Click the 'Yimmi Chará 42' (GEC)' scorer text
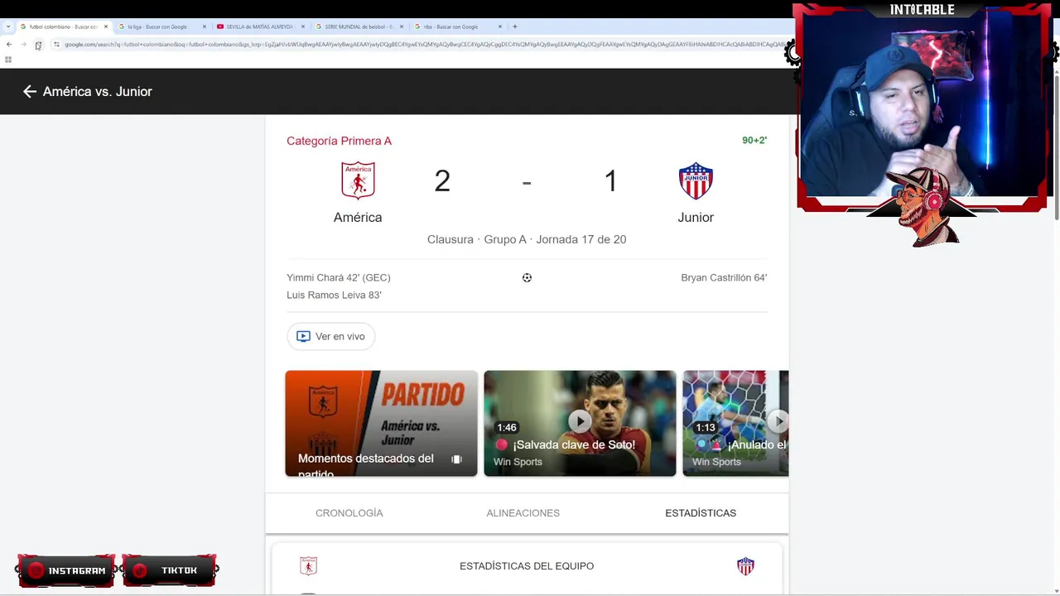This screenshot has width=1060, height=596. click(339, 278)
